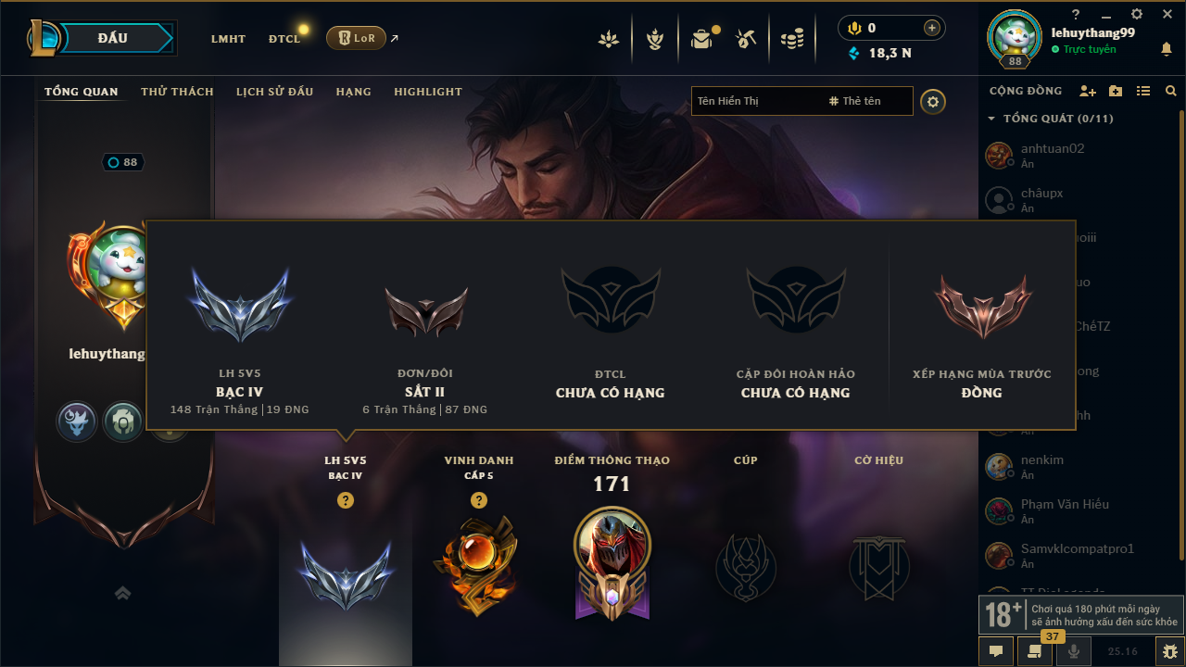This screenshot has height=667, width=1186.
Task: Toggle the friend list view options icon
Action: [x=1143, y=91]
